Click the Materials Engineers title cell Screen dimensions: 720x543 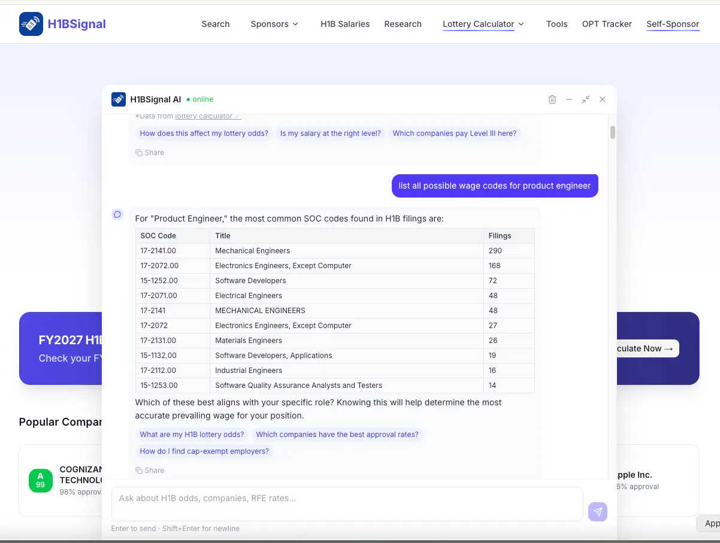[347, 341]
